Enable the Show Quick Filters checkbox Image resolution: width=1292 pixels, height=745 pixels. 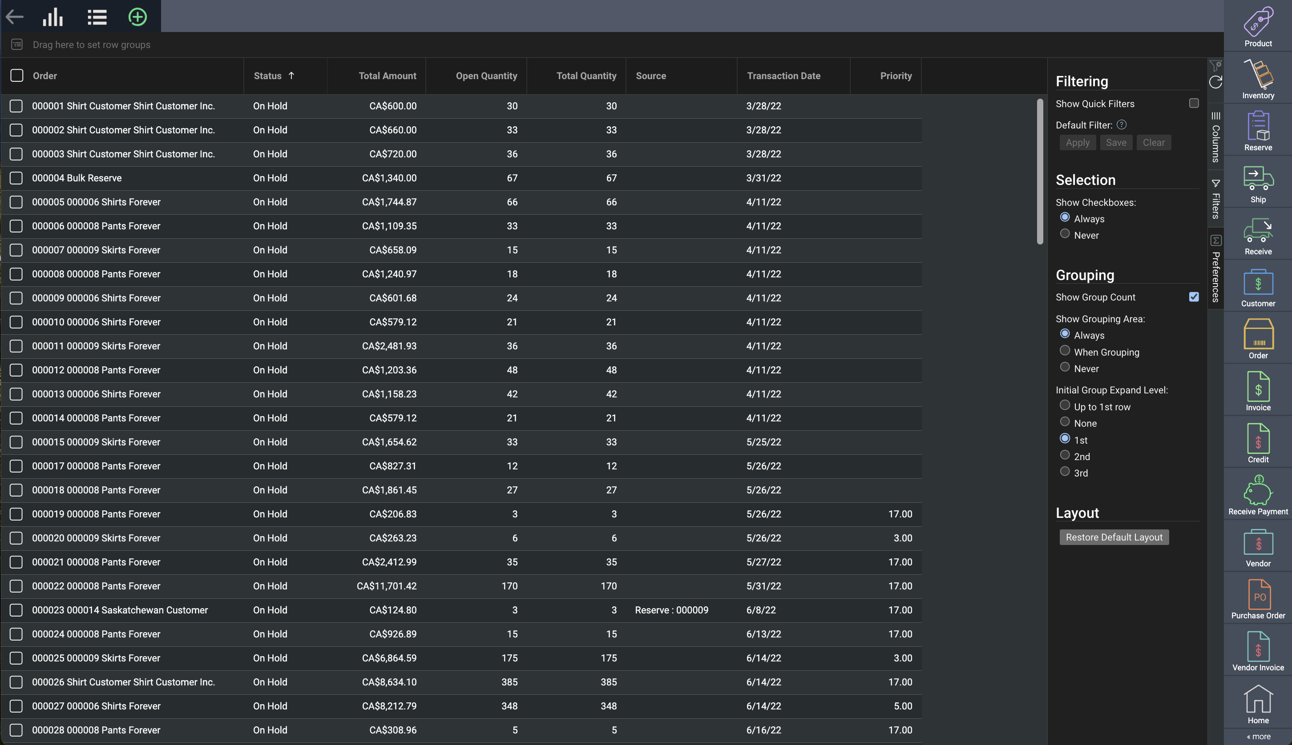tap(1194, 104)
